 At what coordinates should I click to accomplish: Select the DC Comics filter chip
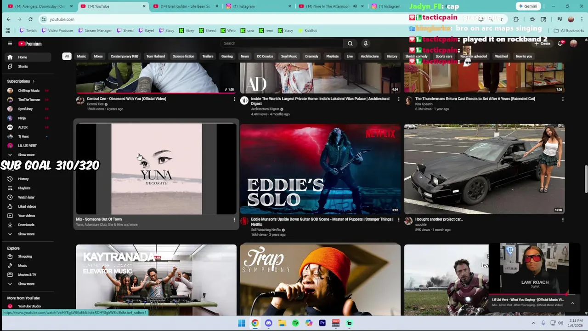(x=265, y=57)
